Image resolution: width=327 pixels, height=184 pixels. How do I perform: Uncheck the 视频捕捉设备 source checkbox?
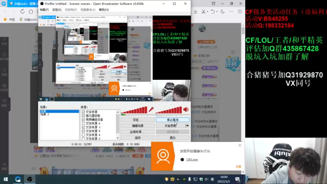coord(83,119)
